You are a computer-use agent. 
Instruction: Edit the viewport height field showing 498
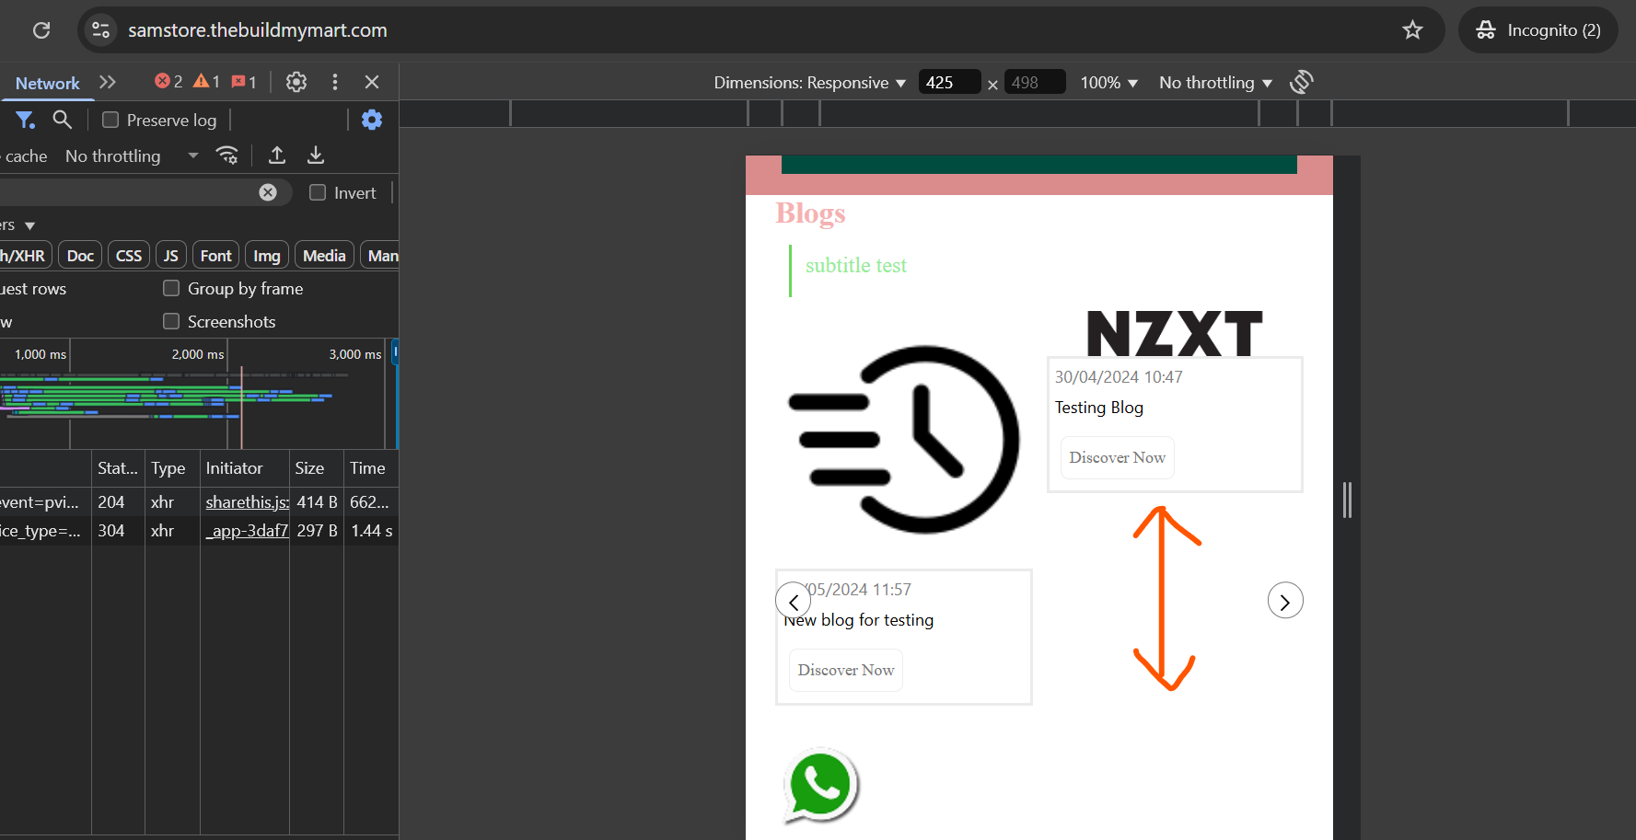click(1035, 83)
